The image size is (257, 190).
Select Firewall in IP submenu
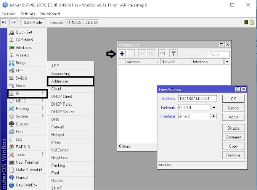pos(71,127)
